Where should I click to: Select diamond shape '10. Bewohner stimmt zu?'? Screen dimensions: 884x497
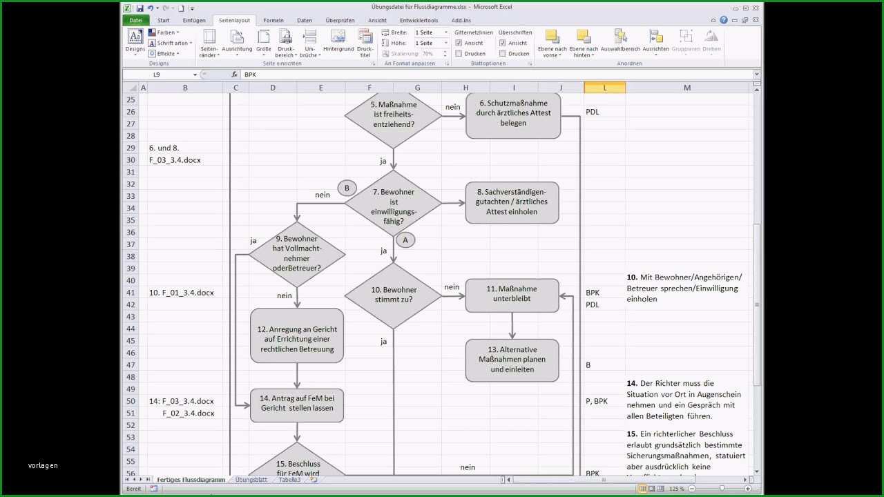393,295
